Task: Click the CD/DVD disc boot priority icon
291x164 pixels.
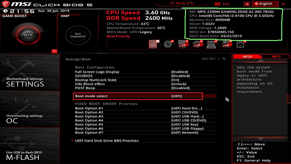Action: (x=169, y=44)
